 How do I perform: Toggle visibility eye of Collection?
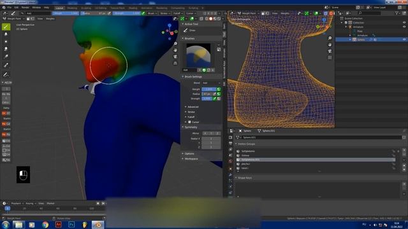click(x=404, y=23)
